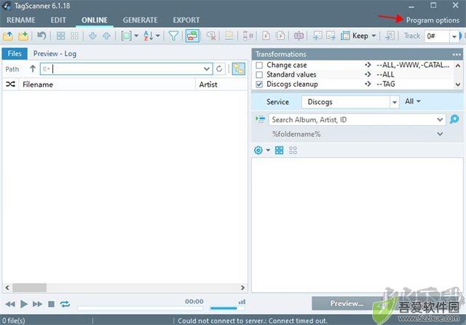Switch to the Files tab

pyautogui.click(x=15, y=53)
